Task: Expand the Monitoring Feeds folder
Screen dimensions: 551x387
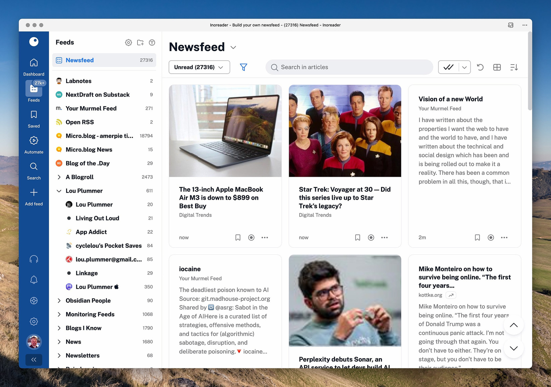Action: 59,314
